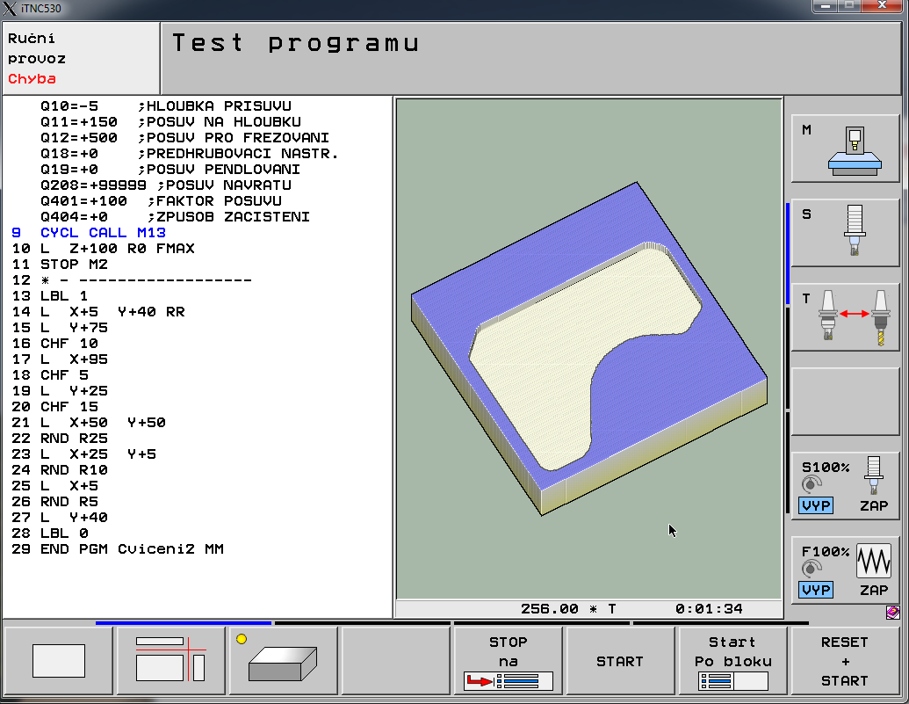
Task: Set F100% override to VYP
Action: [816, 590]
